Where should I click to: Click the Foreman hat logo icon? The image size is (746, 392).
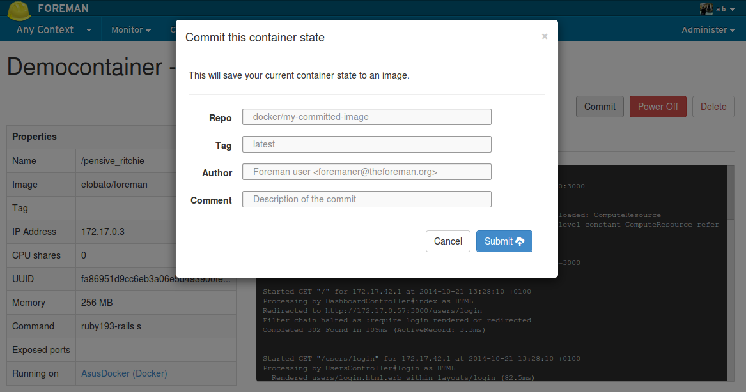pyautogui.click(x=19, y=10)
